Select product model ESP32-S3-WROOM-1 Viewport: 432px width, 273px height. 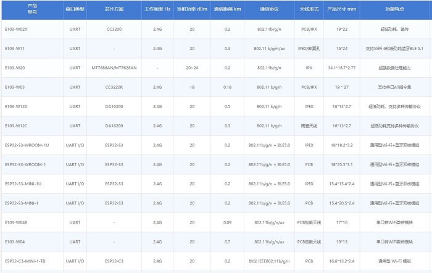pos(25,164)
